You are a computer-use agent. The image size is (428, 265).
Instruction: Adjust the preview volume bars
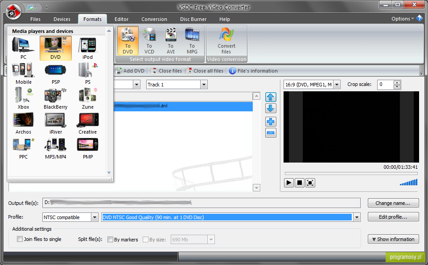point(409,182)
